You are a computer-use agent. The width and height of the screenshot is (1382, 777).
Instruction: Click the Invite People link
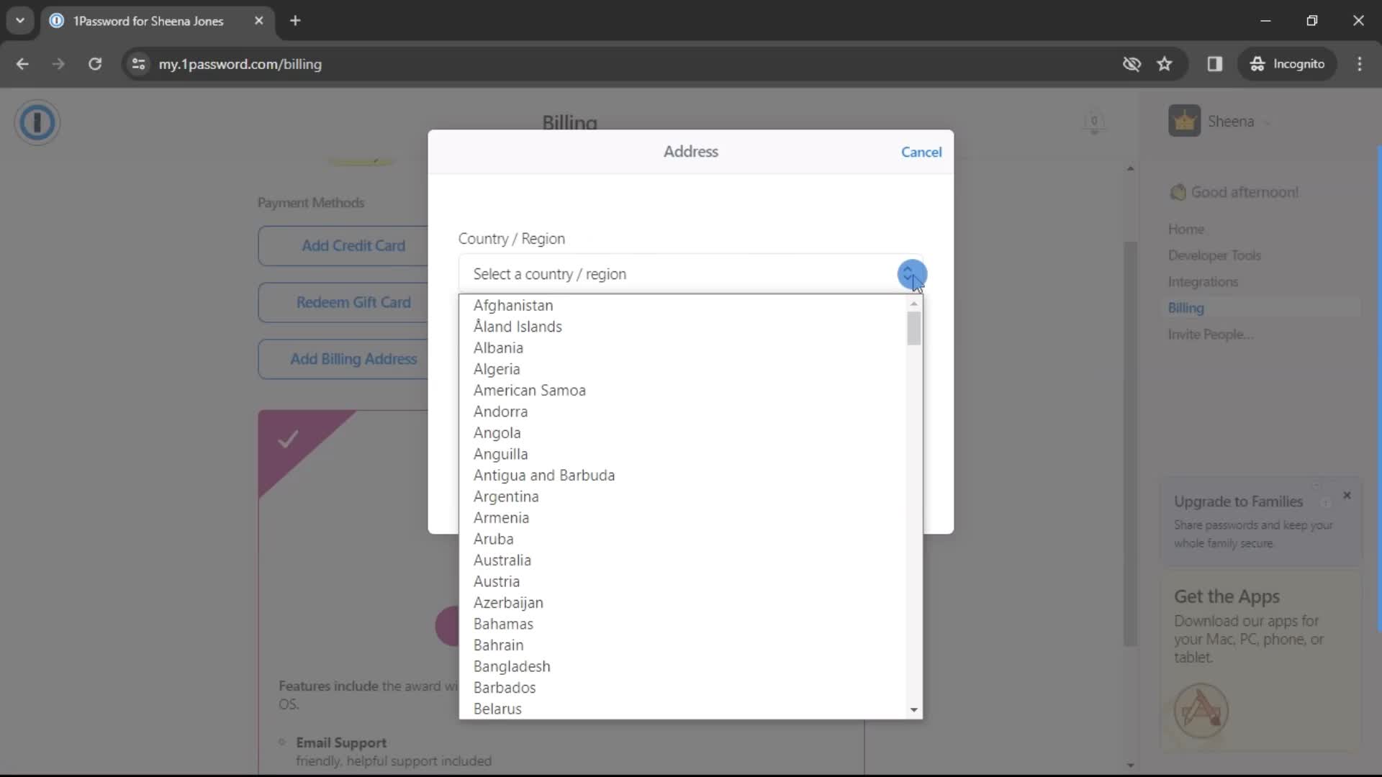[x=1211, y=334]
